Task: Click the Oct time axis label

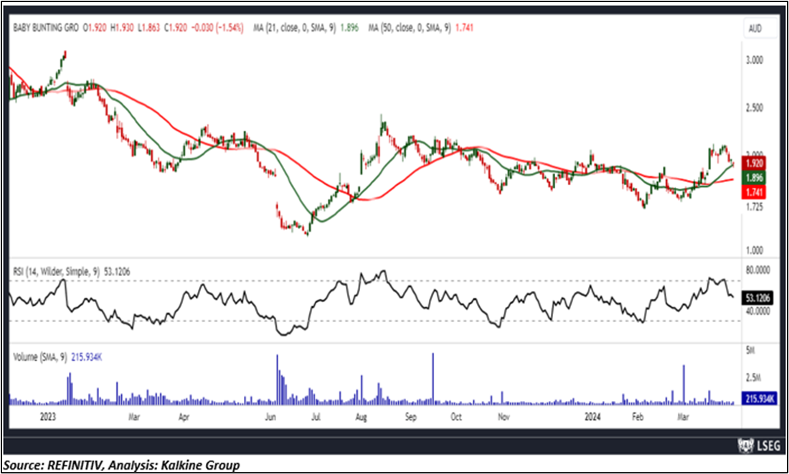Action: click(x=456, y=417)
